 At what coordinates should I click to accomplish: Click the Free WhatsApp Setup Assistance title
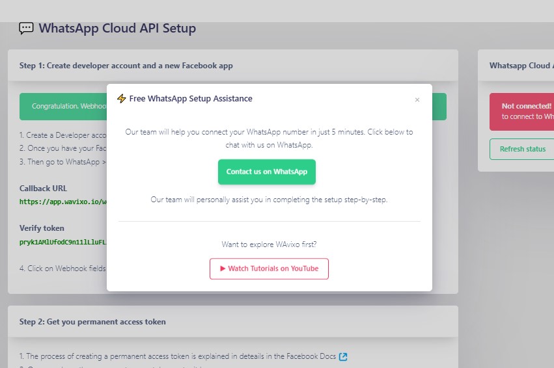191,99
